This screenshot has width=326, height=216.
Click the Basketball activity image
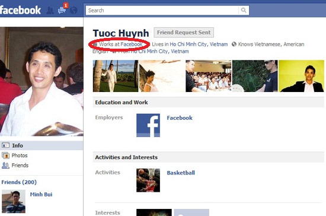tap(148, 180)
